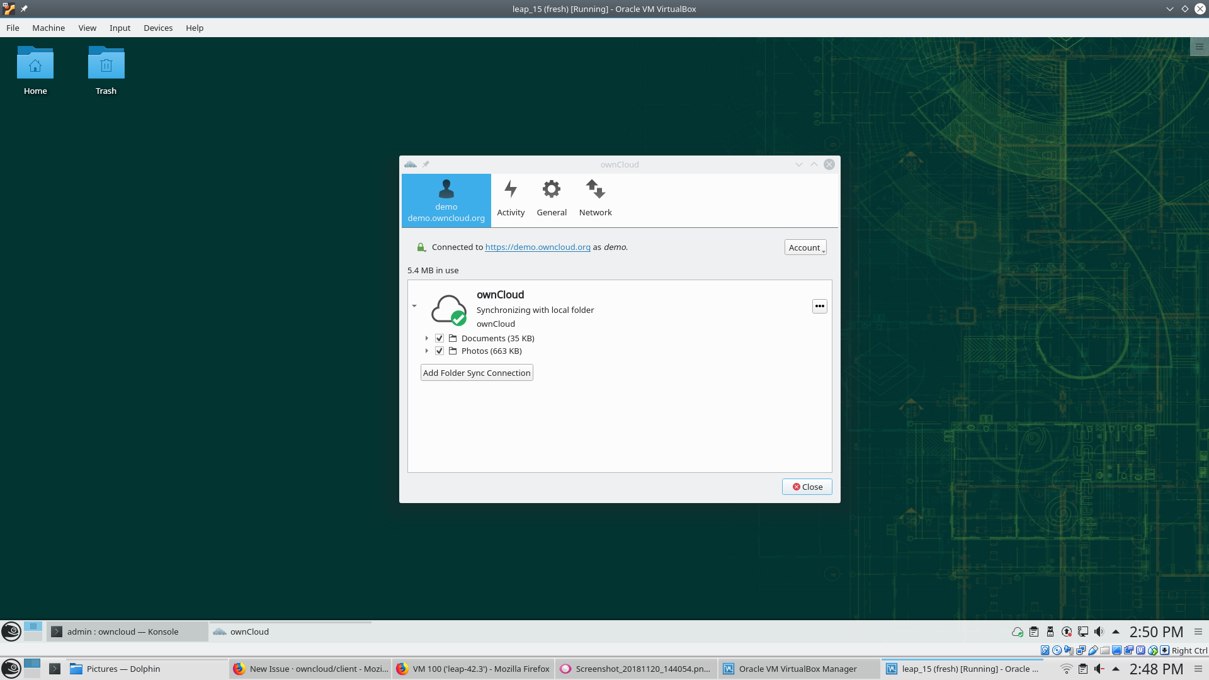The image size is (1209, 680).
Task: Open VirtualBox Help menu
Action: tap(195, 28)
